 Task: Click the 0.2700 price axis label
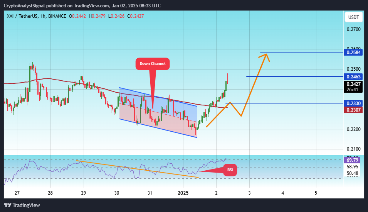[353, 29]
